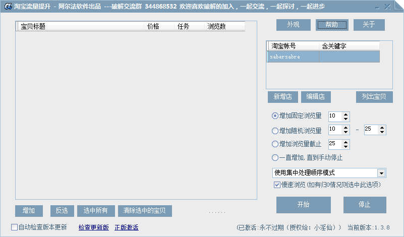The height and width of the screenshot is (237, 404).
Task: Select 一直增加,直到手动停止 option
Action: pos(275,157)
